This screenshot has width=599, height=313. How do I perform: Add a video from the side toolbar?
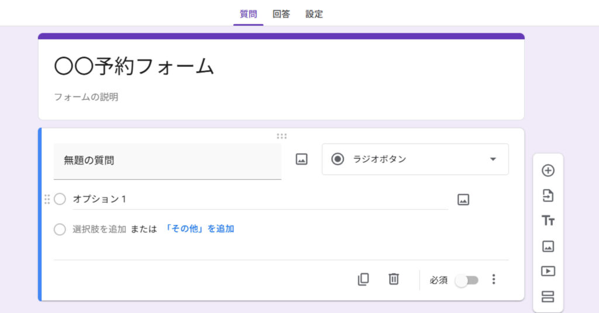pyautogui.click(x=548, y=272)
